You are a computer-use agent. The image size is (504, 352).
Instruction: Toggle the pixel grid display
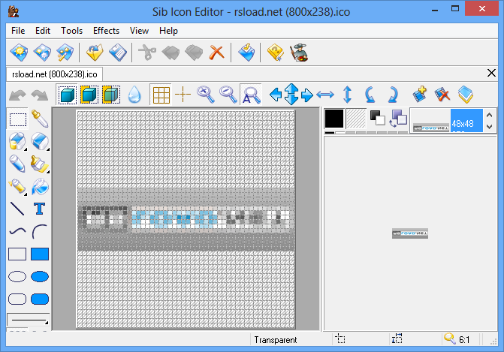161,95
